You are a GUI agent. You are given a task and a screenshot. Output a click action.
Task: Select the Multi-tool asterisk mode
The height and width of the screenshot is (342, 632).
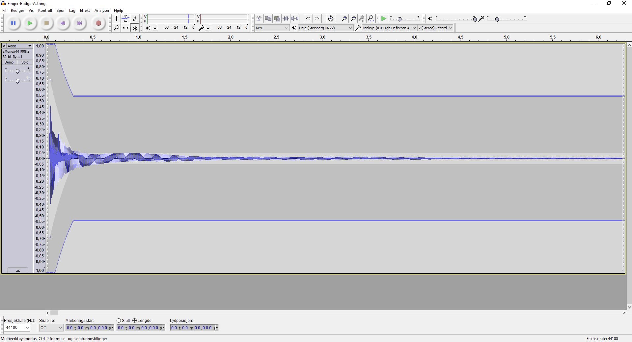[135, 28]
